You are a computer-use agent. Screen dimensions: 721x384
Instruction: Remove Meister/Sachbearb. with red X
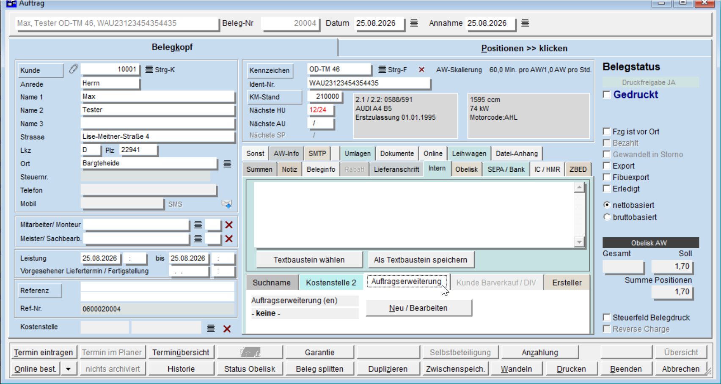(x=229, y=239)
